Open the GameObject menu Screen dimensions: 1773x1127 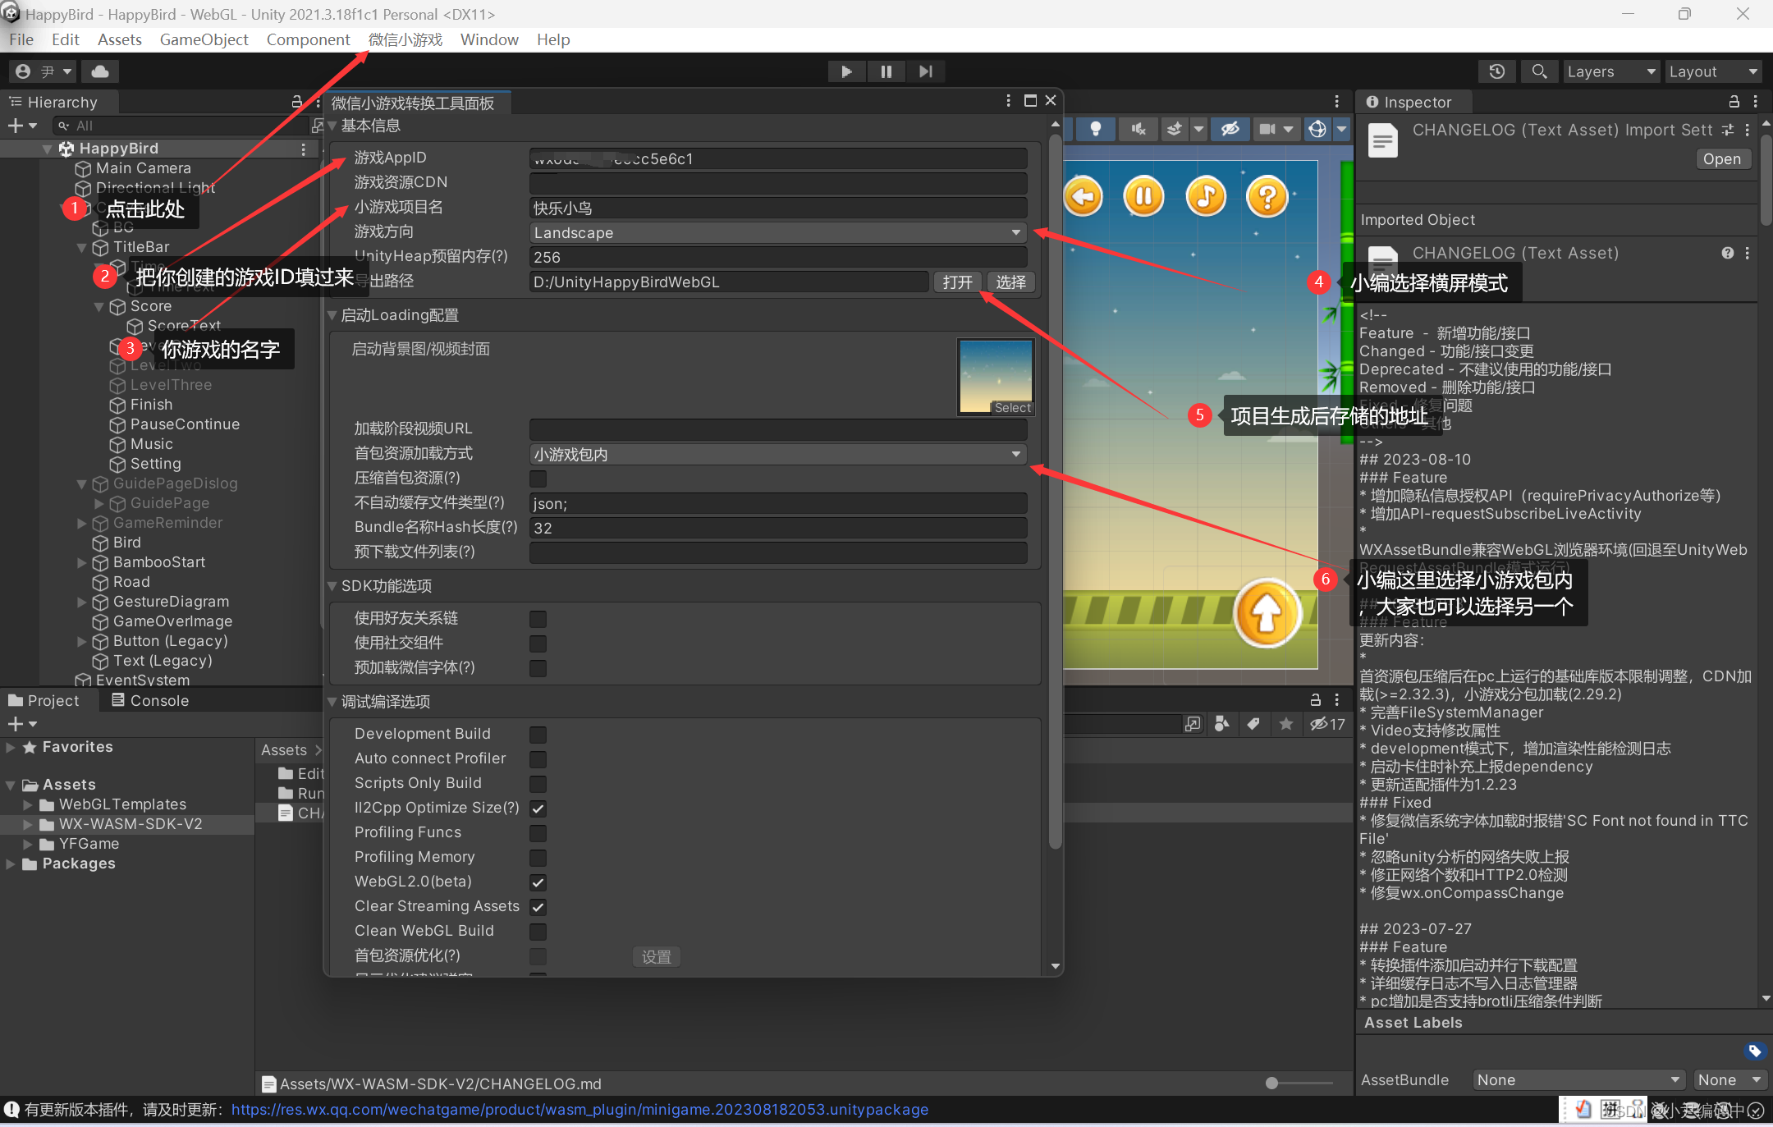[x=204, y=39]
